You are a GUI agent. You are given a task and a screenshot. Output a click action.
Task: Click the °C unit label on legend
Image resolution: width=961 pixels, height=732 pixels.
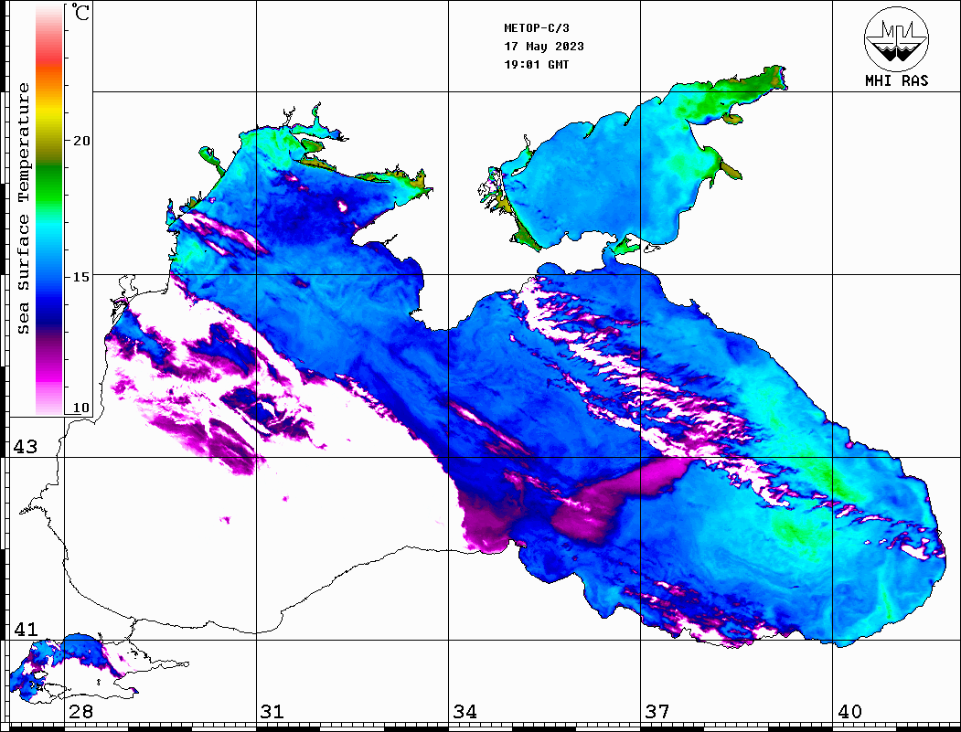click(x=80, y=12)
